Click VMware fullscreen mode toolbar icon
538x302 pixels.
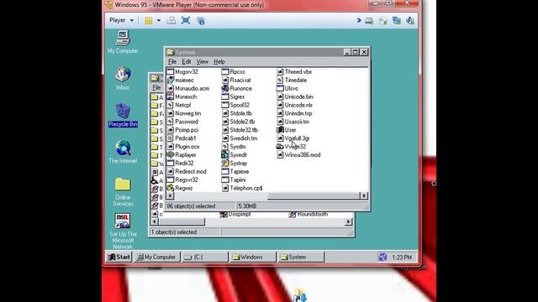click(x=186, y=20)
